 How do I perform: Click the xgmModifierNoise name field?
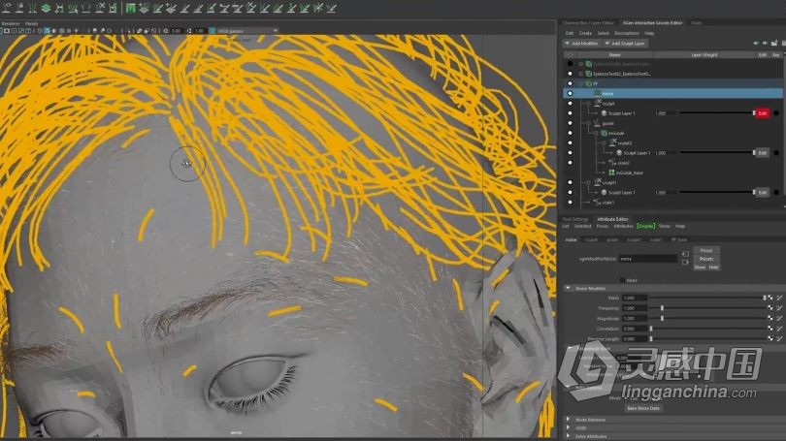coord(647,259)
